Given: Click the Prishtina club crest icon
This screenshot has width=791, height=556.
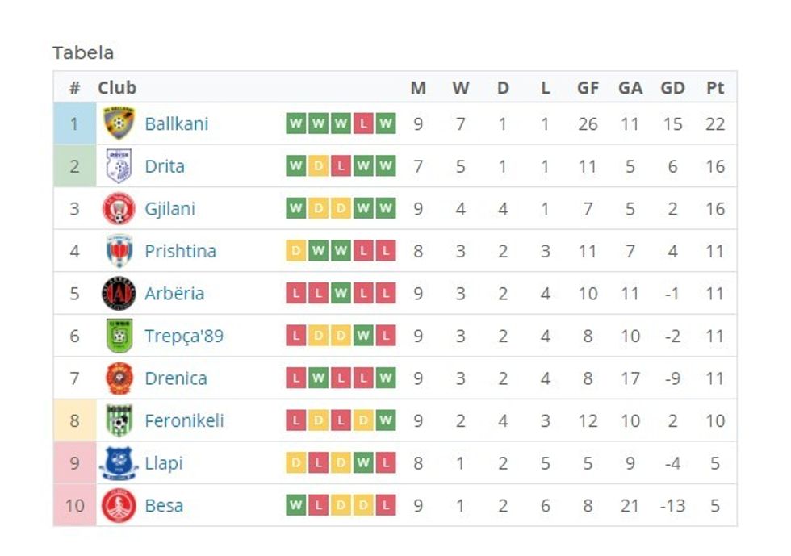Looking at the screenshot, I should (x=119, y=251).
